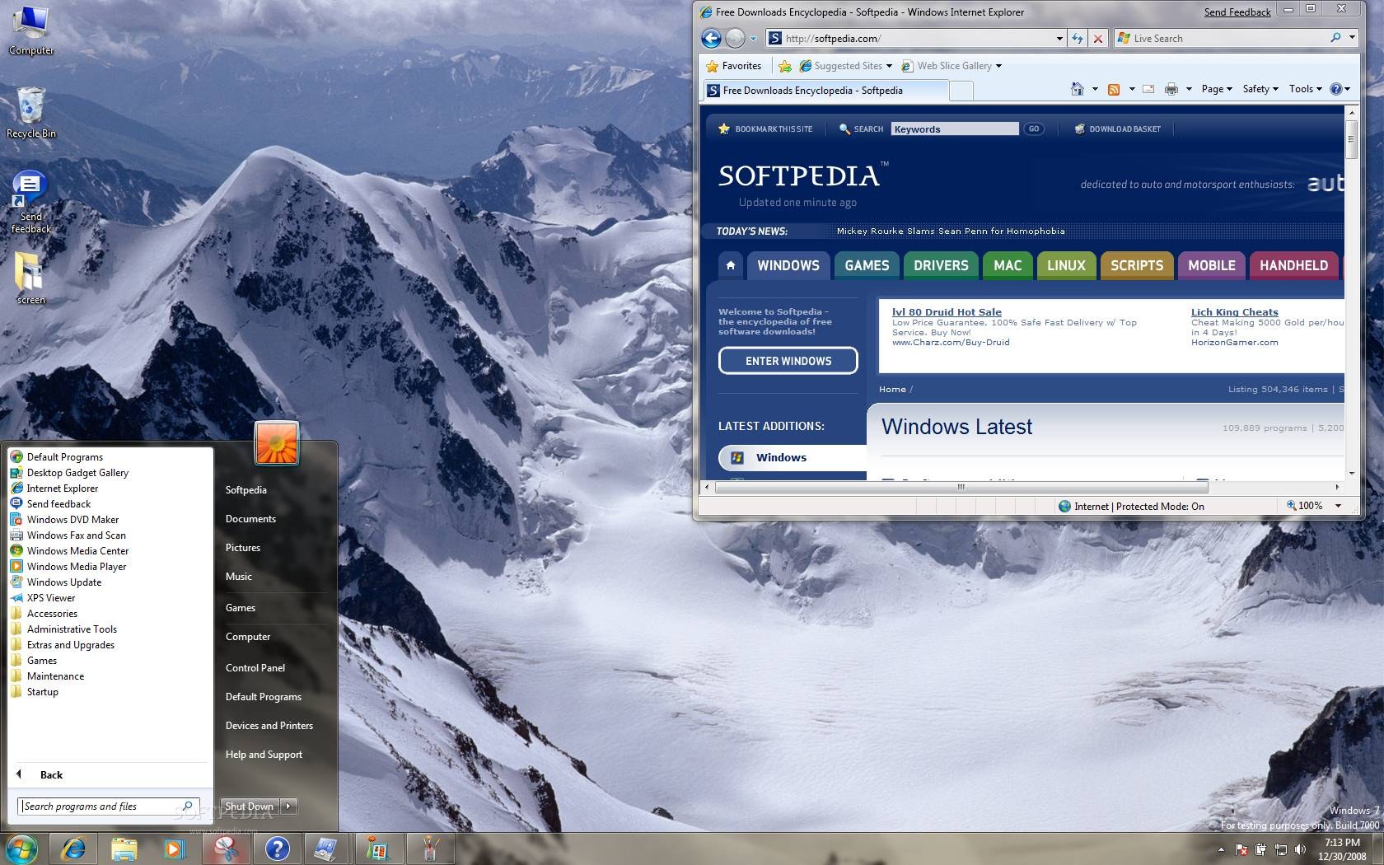Click the Search programs and files field
The width and height of the screenshot is (1384, 865).
point(108,806)
